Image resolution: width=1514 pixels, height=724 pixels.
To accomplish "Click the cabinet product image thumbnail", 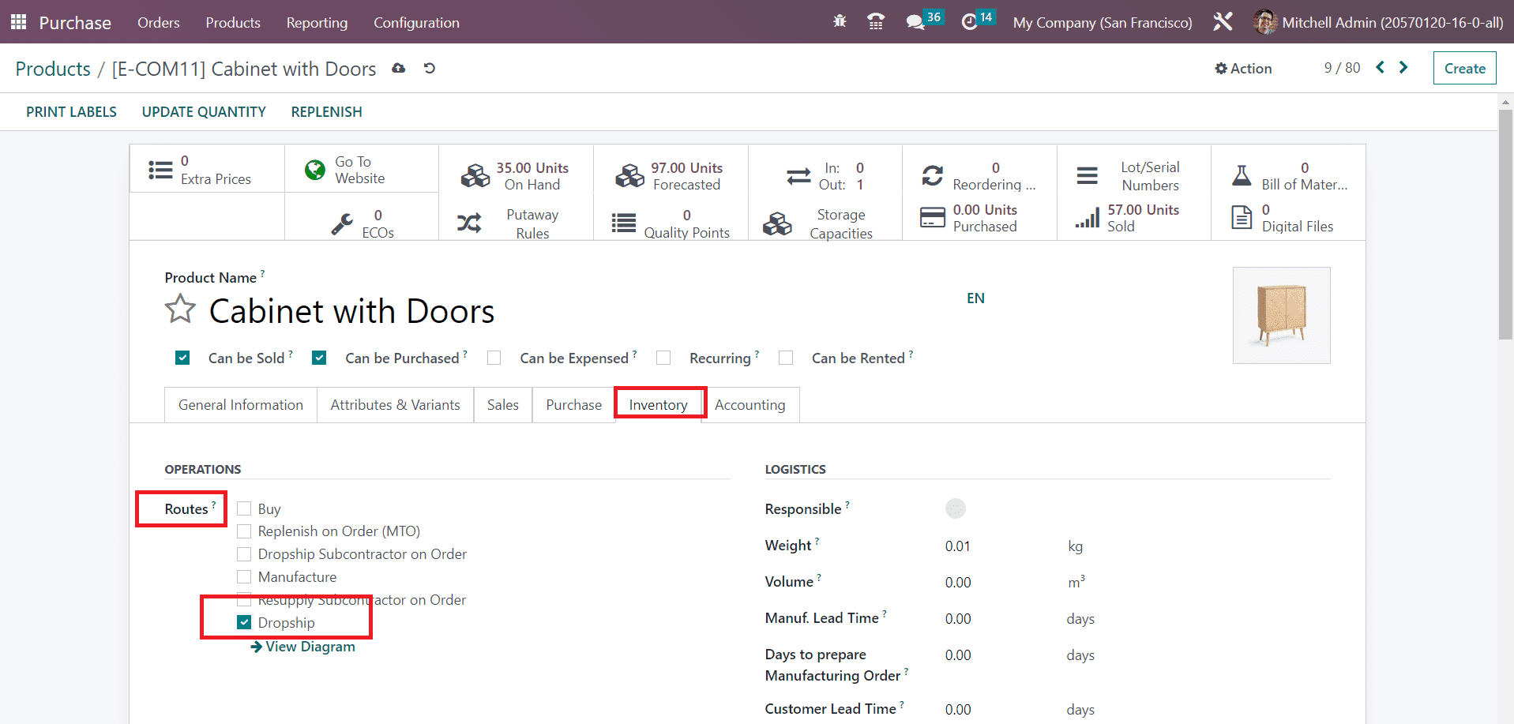I will point(1281,315).
